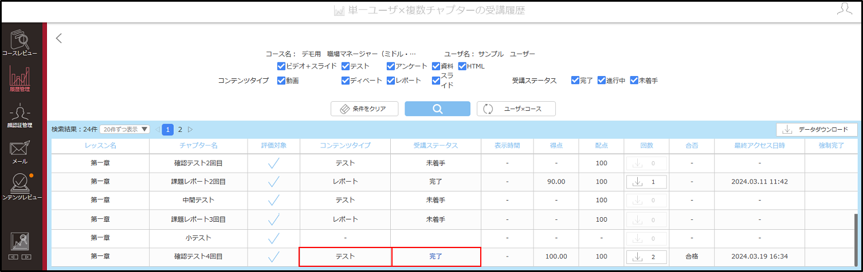Click 評価対象 column header

[273, 146]
